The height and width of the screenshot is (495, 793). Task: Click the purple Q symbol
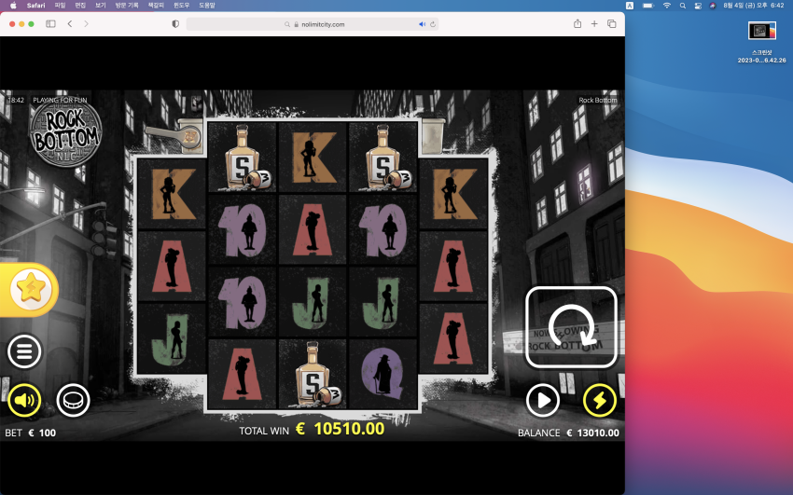383,374
